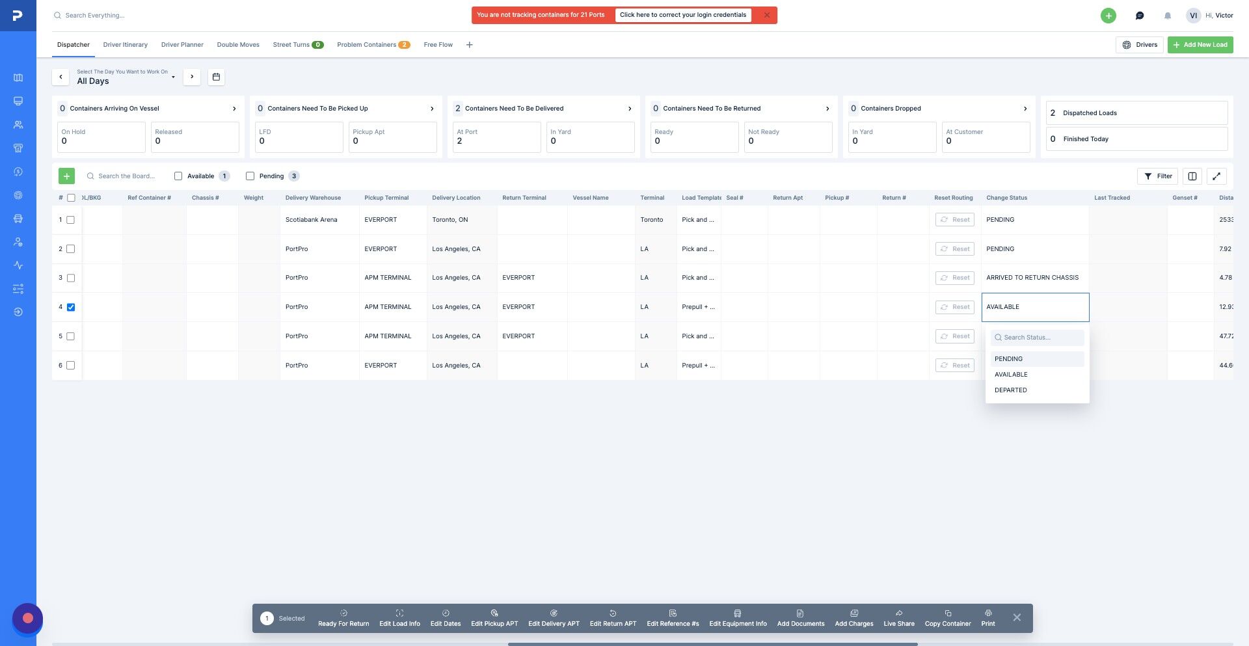Open the green quick-add plus icon in header

pyautogui.click(x=1108, y=16)
